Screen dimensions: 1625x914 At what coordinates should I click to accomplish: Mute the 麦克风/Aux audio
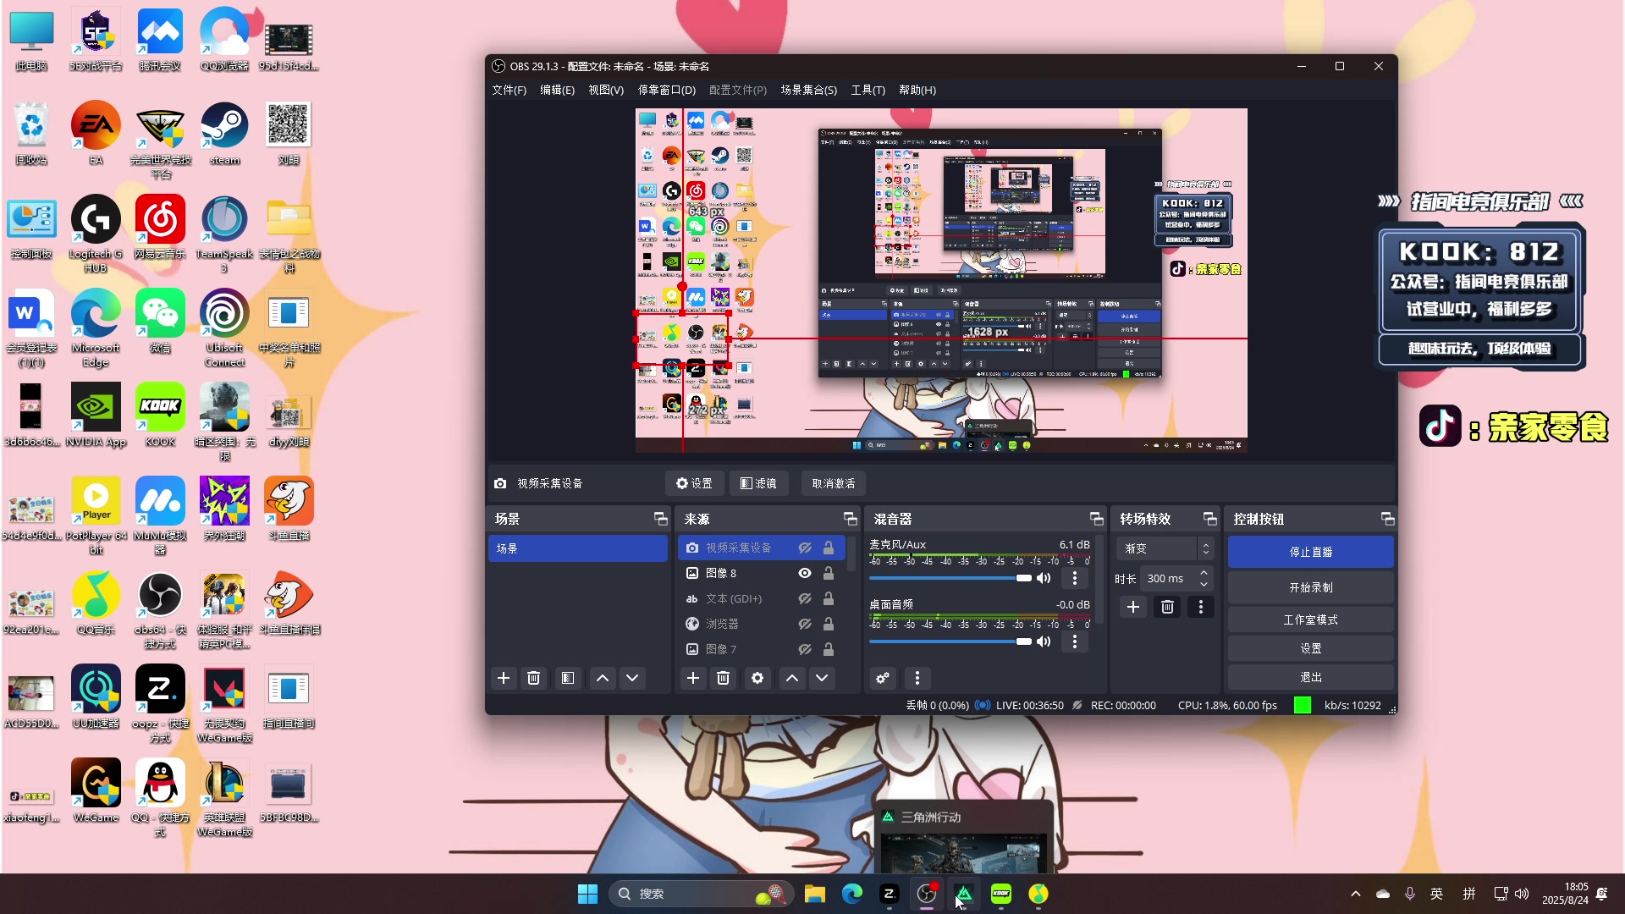[x=1044, y=578]
